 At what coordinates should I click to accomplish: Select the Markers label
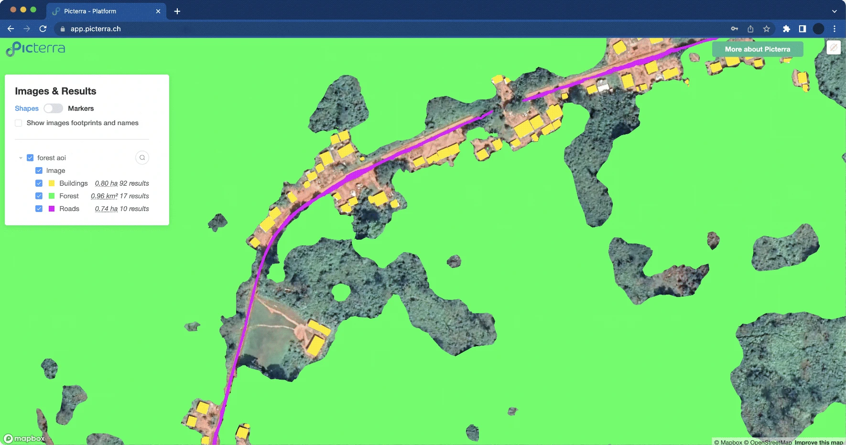81,108
